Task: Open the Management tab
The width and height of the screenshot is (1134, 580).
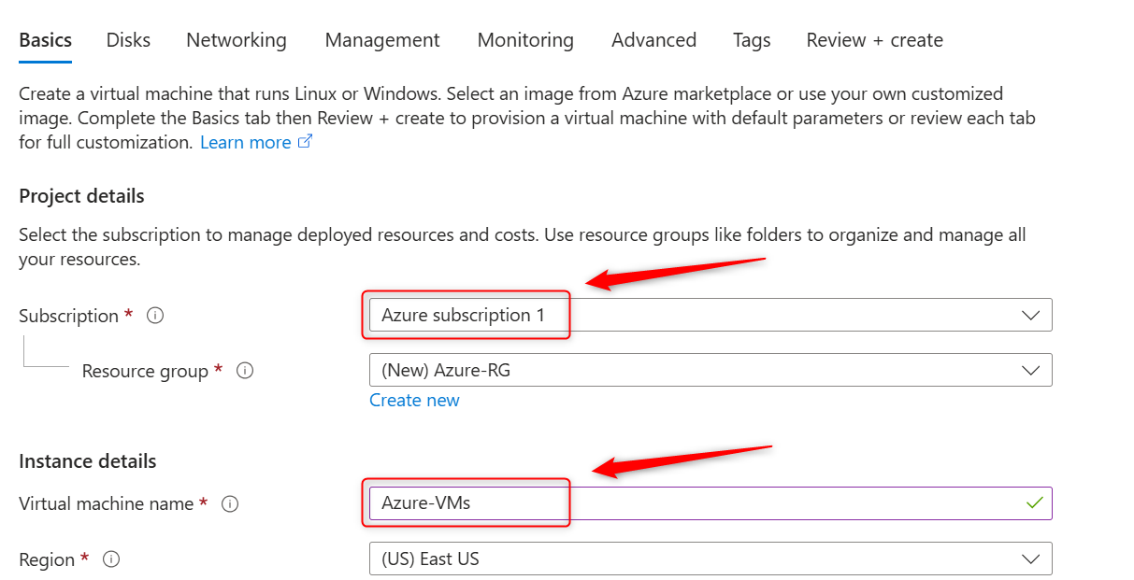Action: (382, 40)
